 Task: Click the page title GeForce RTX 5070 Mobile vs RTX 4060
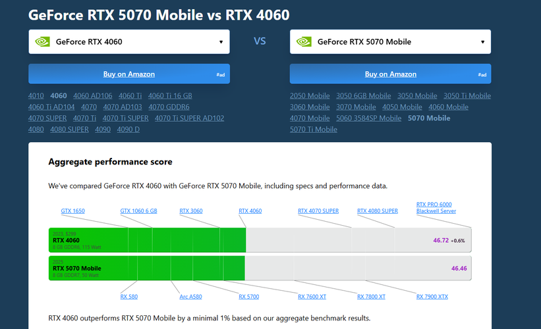(159, 15)
